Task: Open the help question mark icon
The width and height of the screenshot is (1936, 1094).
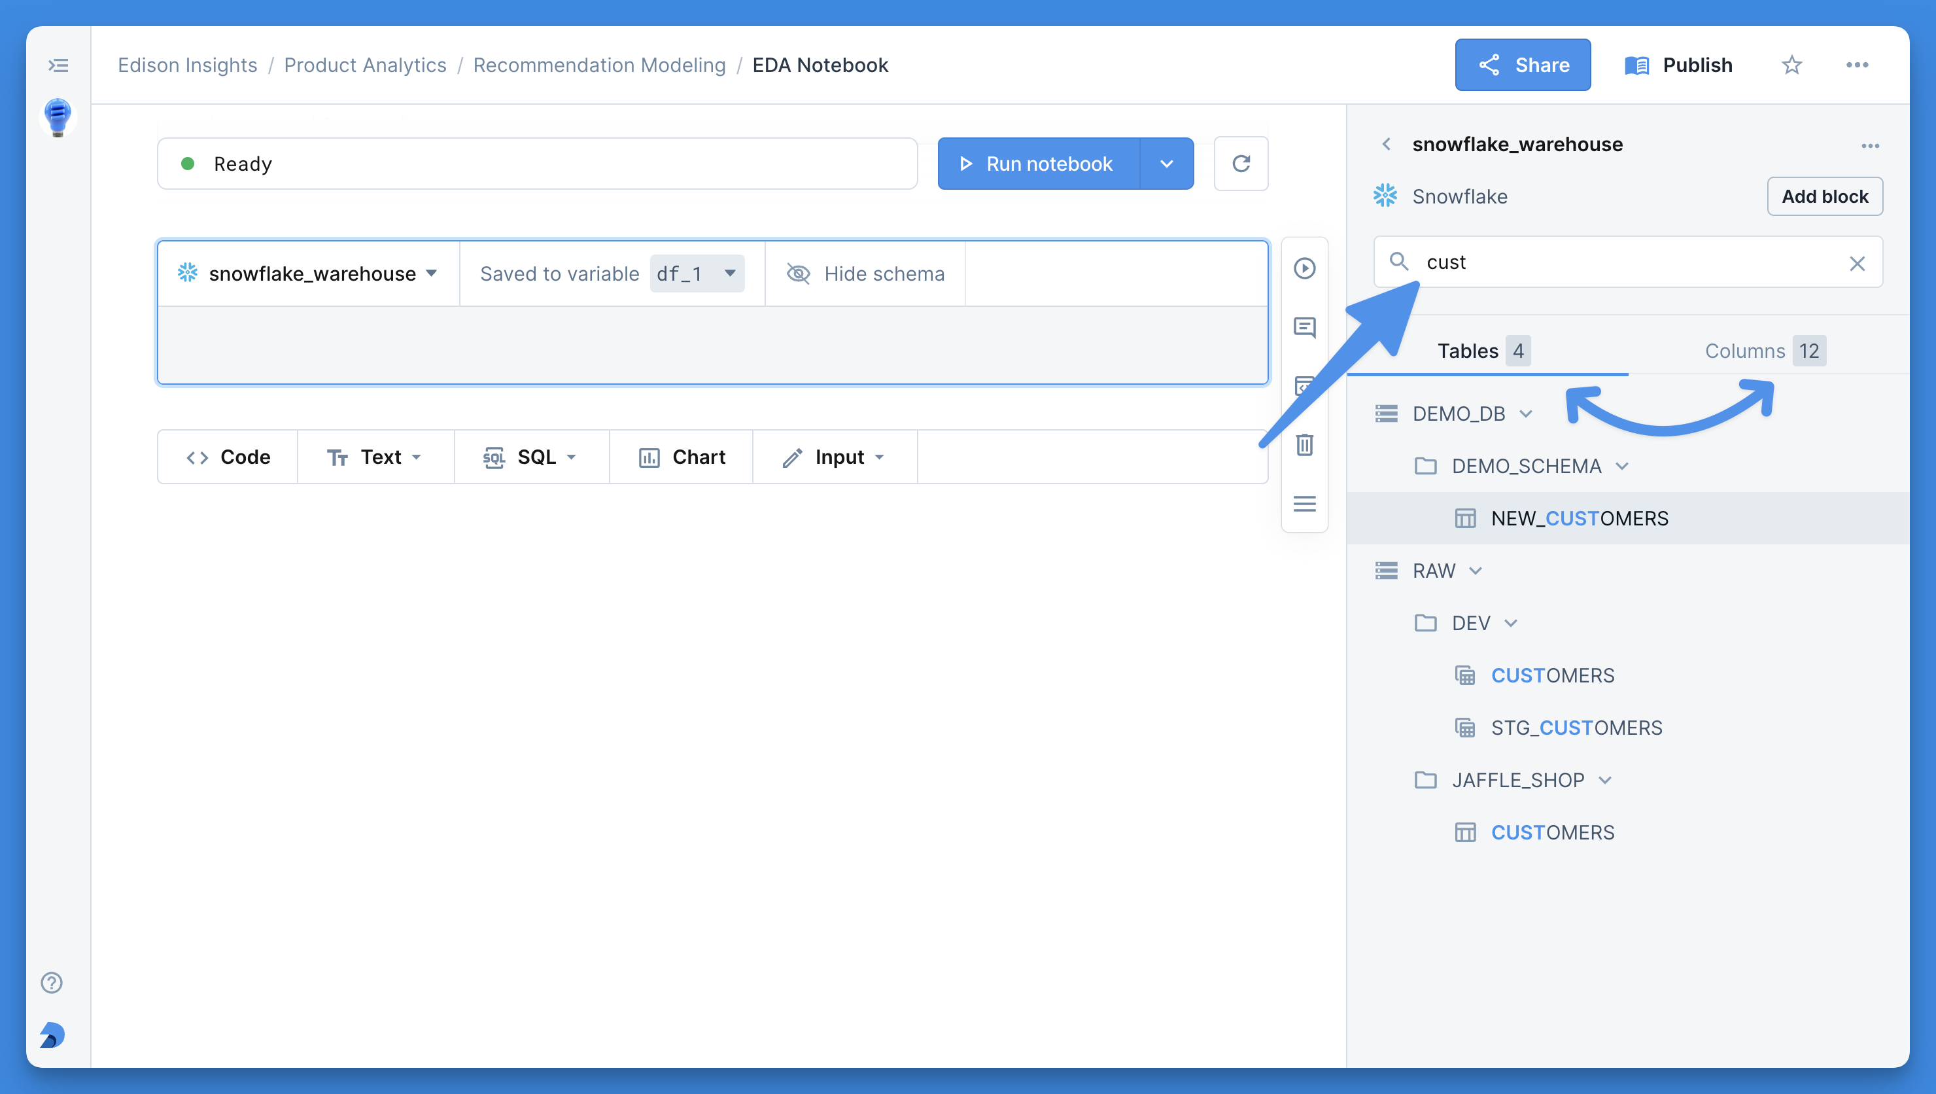Action: [x=51, y=983]
